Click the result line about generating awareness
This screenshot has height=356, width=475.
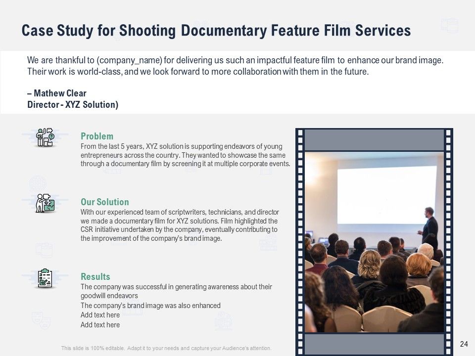(176, 291)
